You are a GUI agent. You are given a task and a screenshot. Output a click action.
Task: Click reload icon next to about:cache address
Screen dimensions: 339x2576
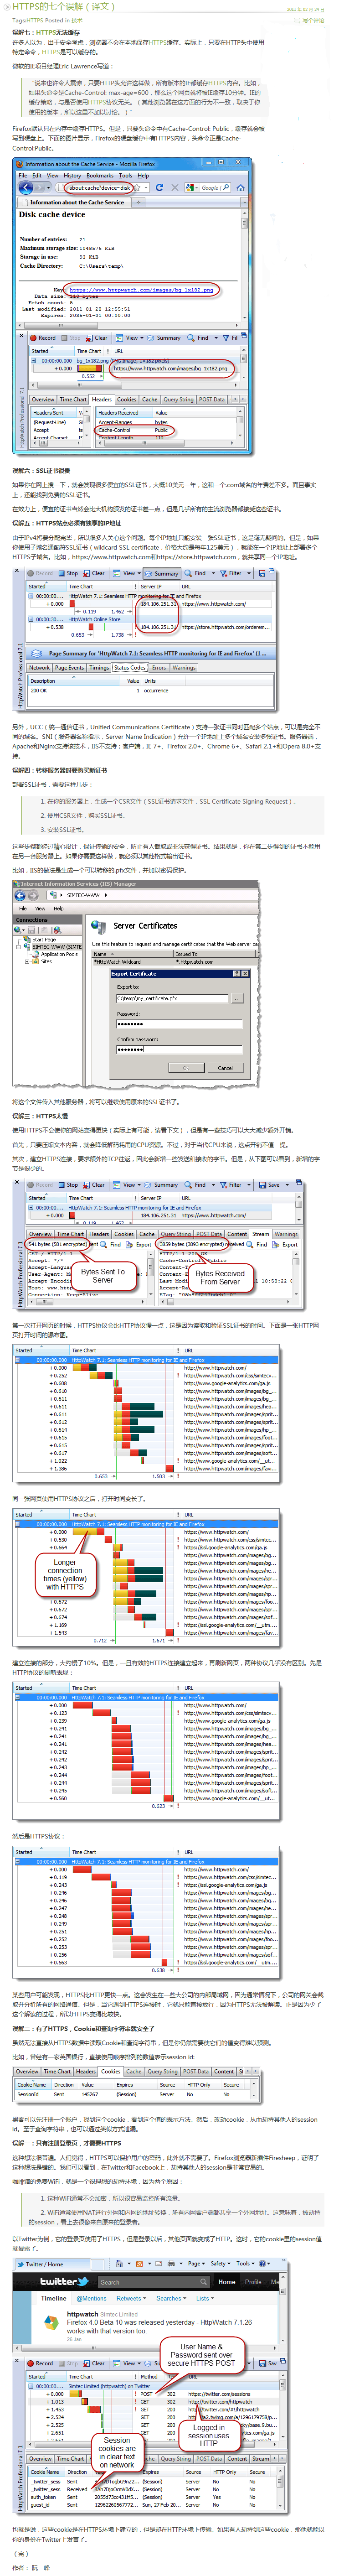161,187
